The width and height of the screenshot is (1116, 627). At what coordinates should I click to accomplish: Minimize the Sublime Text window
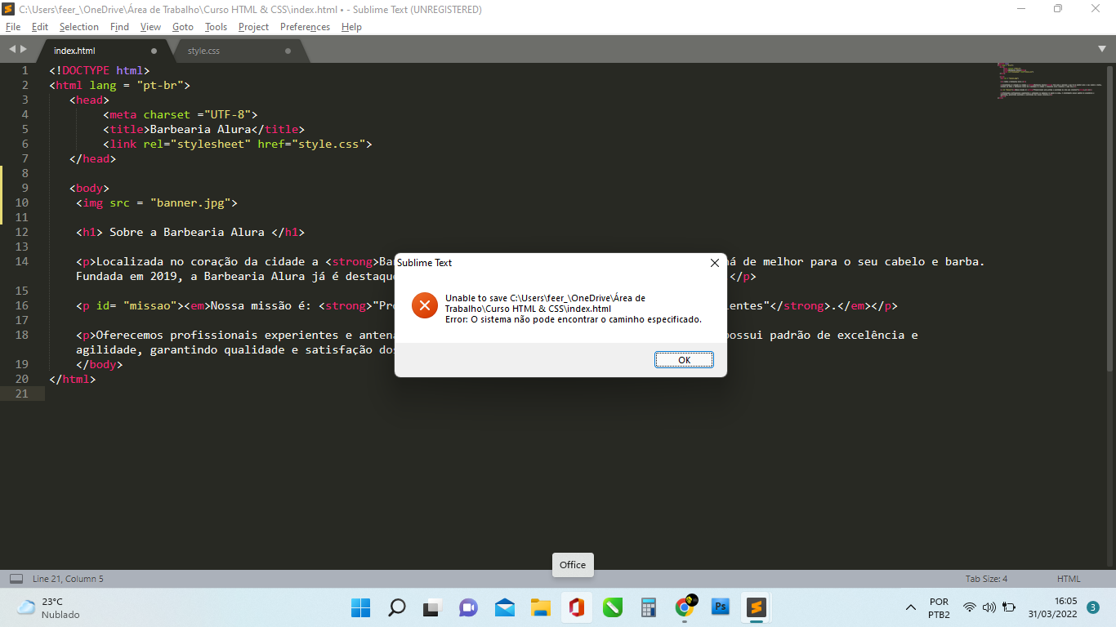(x=1021, y=9)
